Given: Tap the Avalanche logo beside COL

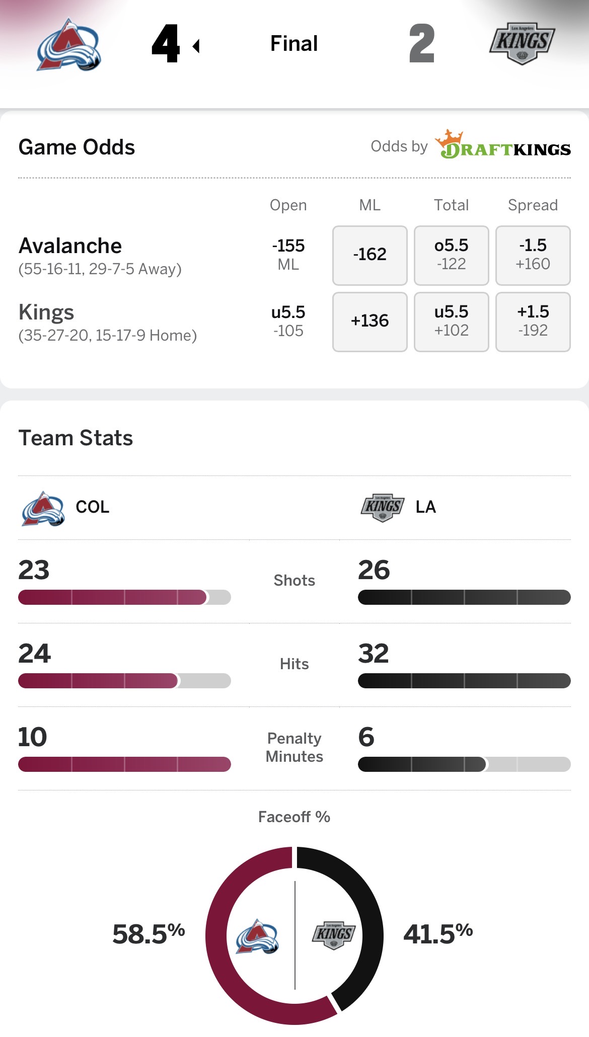Looking at the screenshot, I should pos(43,508).
